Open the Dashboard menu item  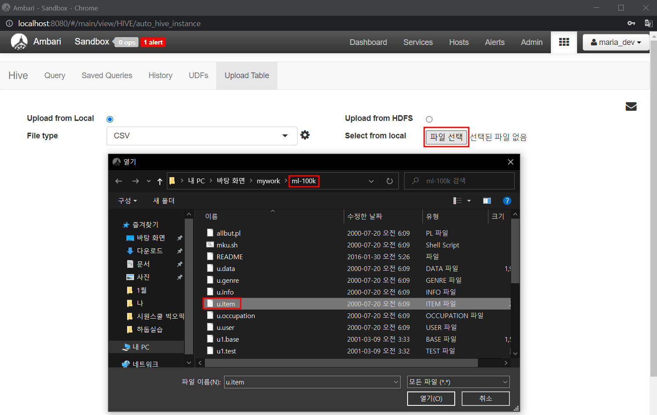[368, 42]
